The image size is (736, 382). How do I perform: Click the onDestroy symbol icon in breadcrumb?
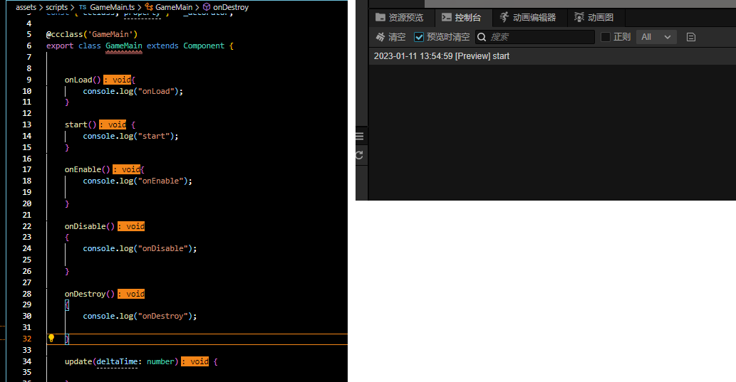207,7
